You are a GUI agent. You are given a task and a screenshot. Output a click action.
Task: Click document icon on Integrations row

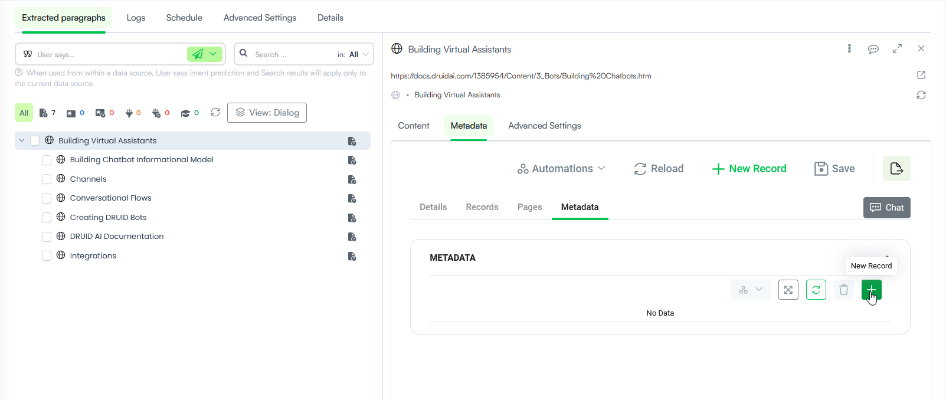tap(352, 256)
